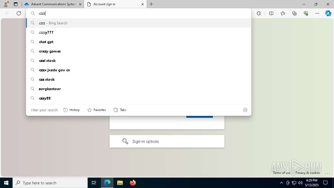Select the czzy88 suggestion
The width and height of the screenshot is (334, 188).
[x=139, y=98]
